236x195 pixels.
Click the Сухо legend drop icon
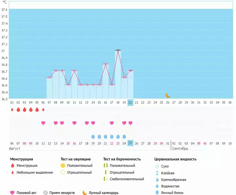[x=157, y=166]
